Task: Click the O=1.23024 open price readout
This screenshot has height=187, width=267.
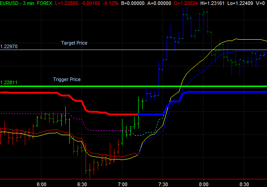Action: pyautogui.click(x=186, y=3)
